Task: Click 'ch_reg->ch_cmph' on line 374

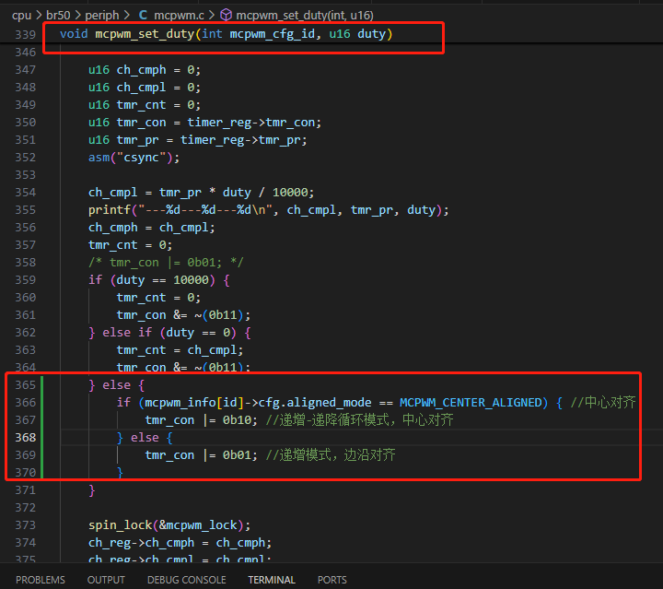Action: (141, 543)
